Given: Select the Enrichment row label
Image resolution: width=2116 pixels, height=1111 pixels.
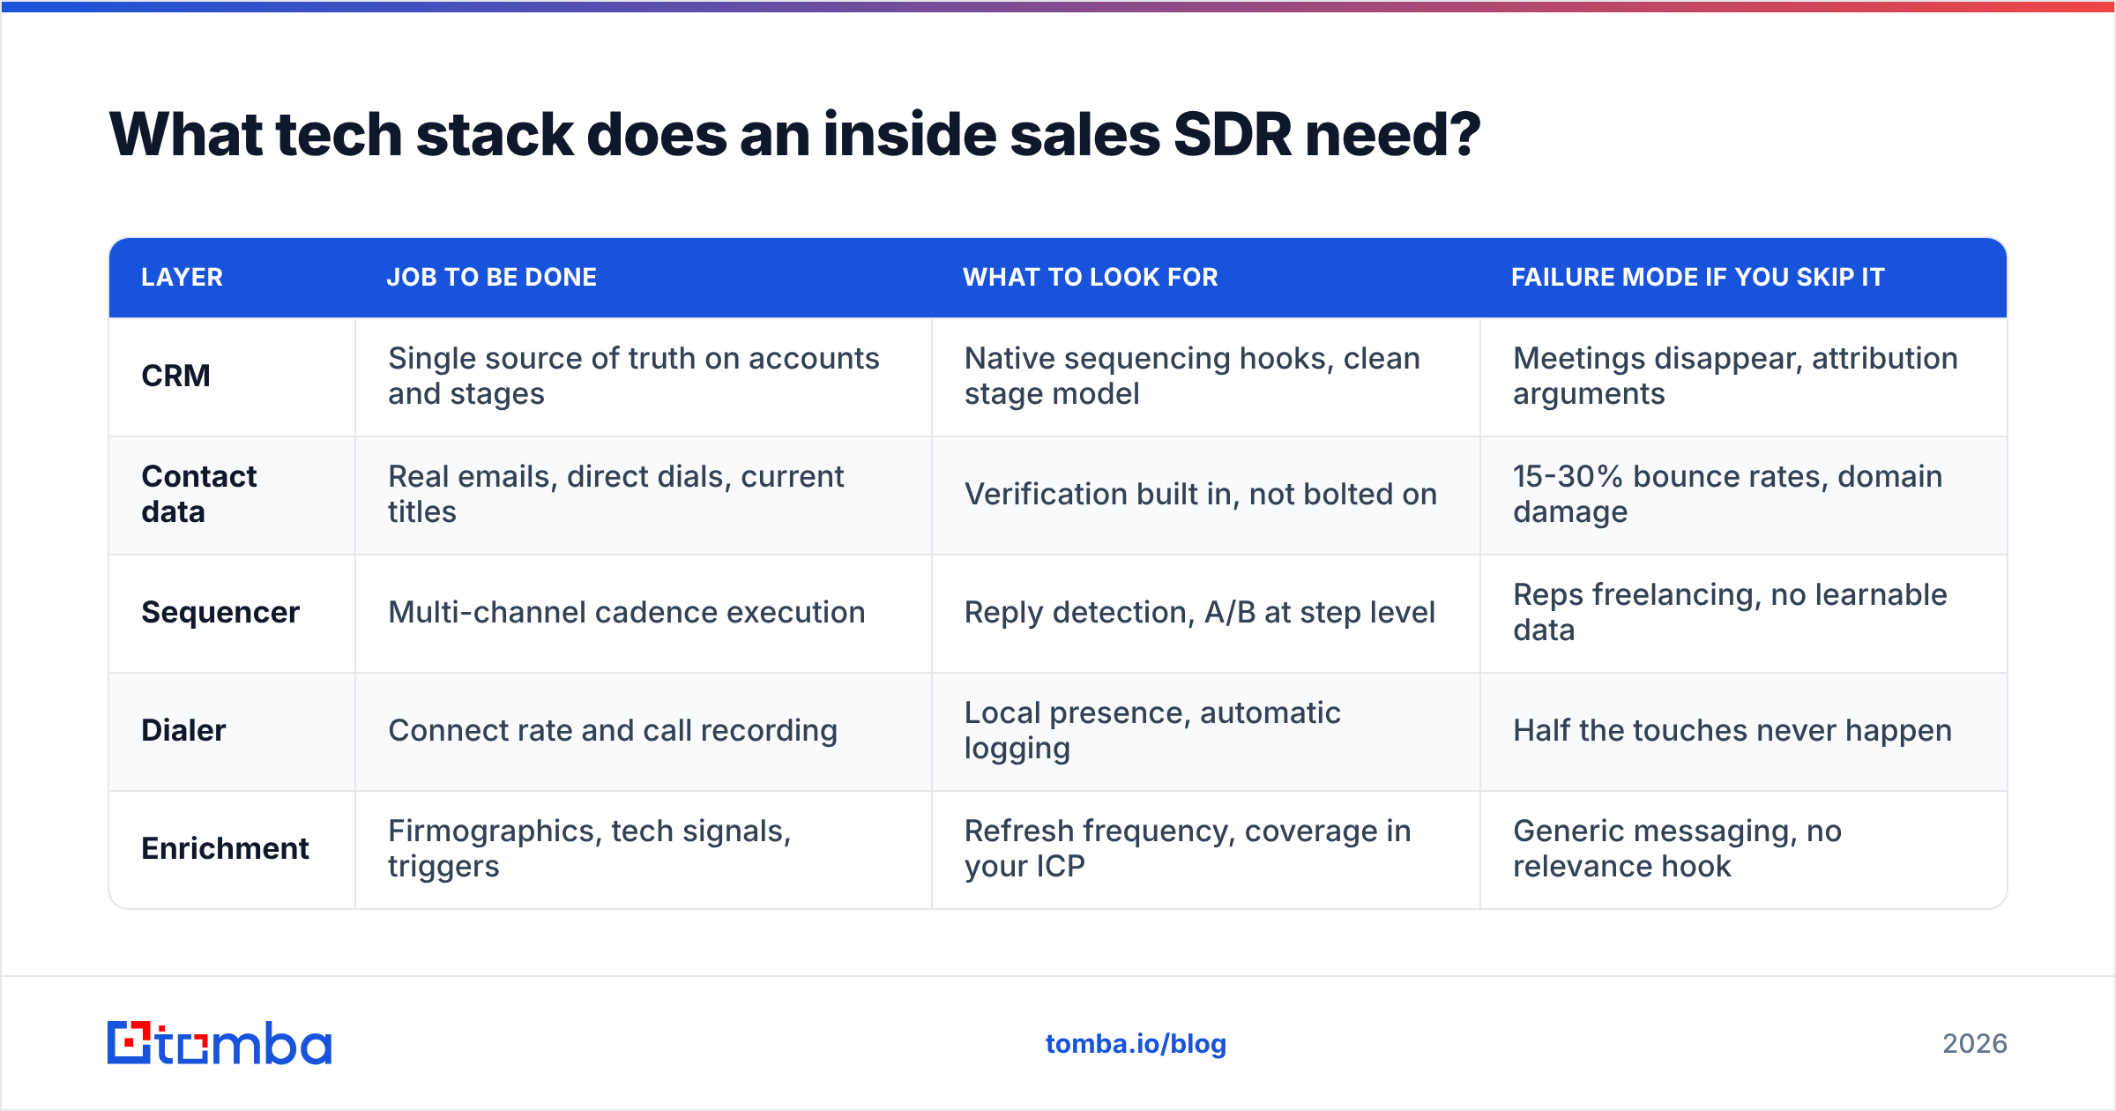Looking at the screenshot, I should [225, 849].
